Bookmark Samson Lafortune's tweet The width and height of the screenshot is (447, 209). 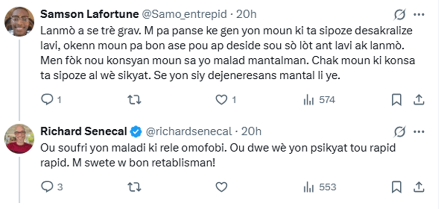pyautogui.click(x=396, y=100)
